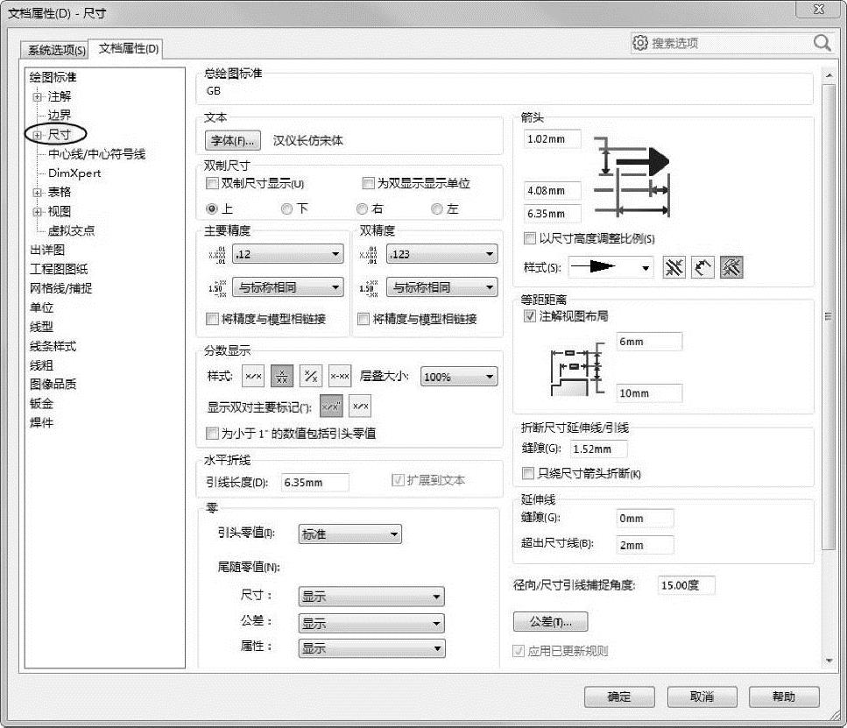Choose the x/x dual mark icon without quote
Viewport: 847px width, 728px height.
click(x=360, y=406)
